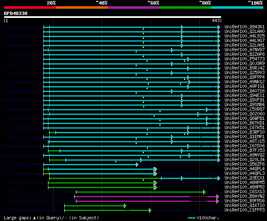
Task: Click the green ~80% identity color segment
Action: pos(185,7)
